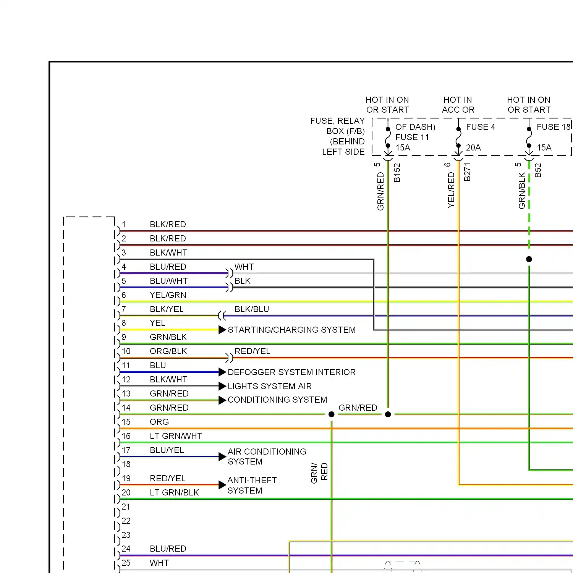Click the B271 connector label

click(467, 172)
